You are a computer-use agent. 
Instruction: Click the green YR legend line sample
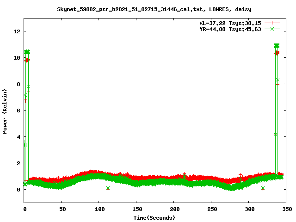point(272,29)
